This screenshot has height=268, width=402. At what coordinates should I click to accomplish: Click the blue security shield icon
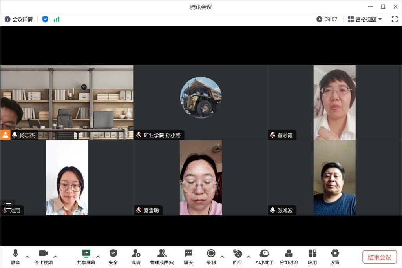45,19
